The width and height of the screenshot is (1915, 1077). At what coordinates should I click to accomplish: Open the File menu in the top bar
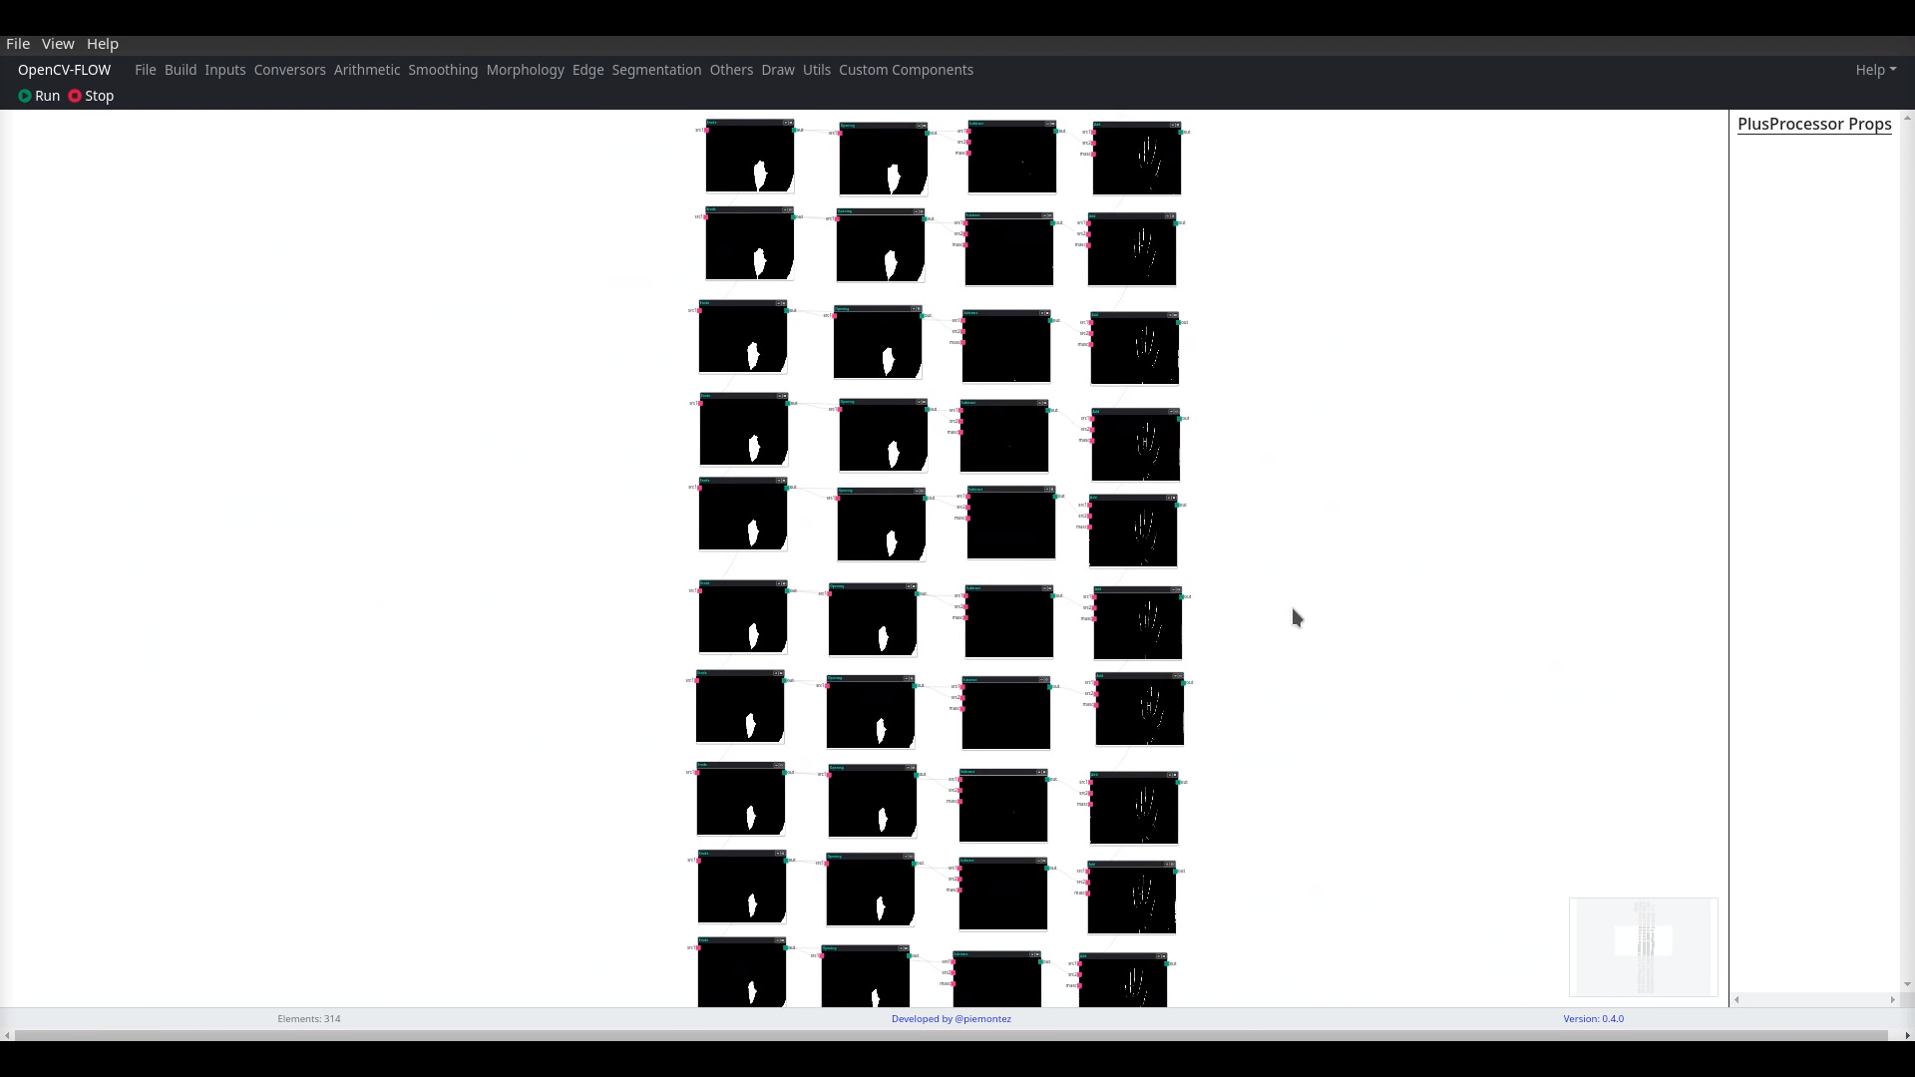18,44
